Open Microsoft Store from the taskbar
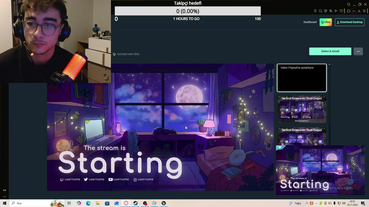The height and width of the screenshot is (207, 369). click(107, 203)
